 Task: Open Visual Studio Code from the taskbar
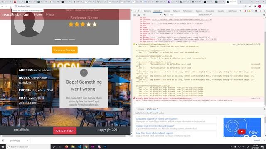point(79,147)
